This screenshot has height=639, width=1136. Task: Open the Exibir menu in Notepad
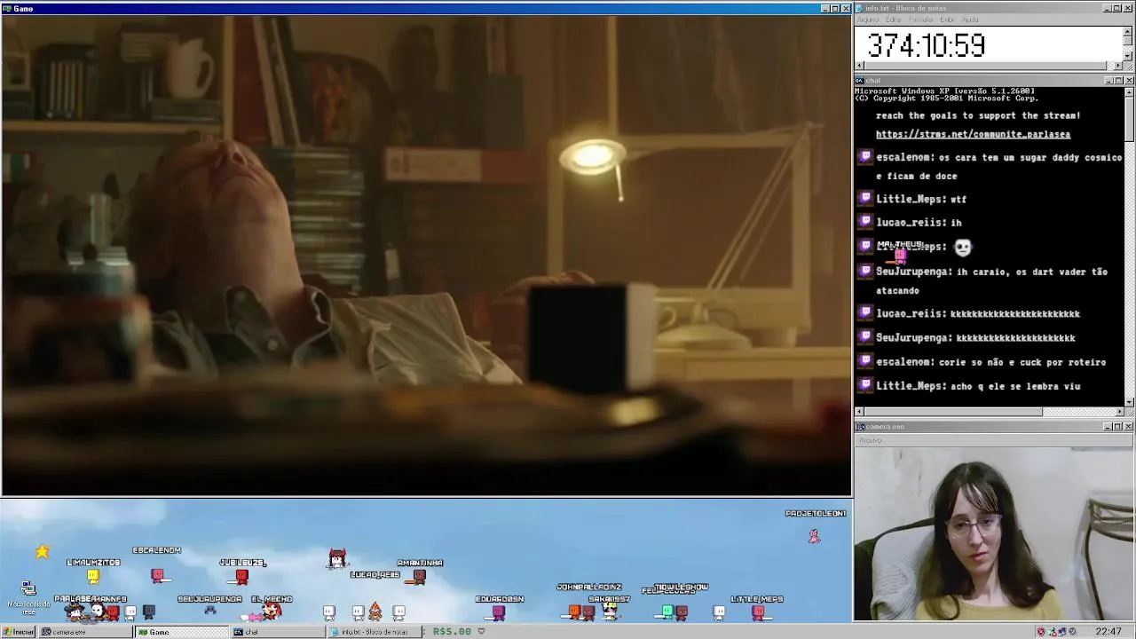point(947,20)
